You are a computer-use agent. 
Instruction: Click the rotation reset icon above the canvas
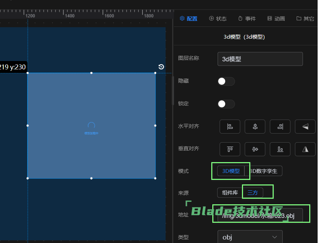pyautogui.click(x=161, y=67)
